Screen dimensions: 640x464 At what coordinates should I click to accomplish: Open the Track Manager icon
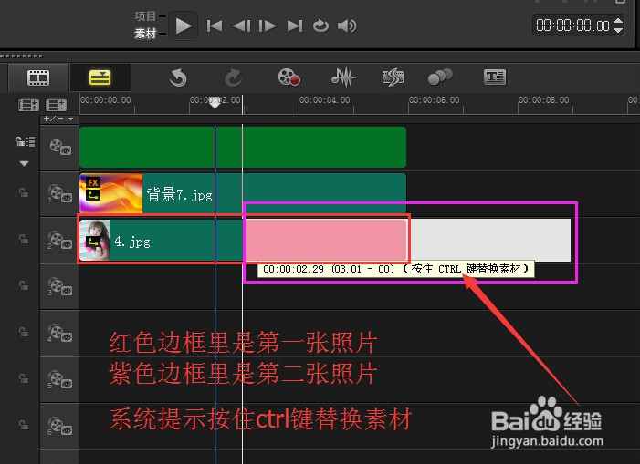[56, 106]
